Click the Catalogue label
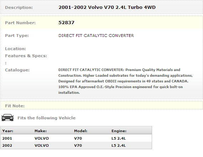Image resolution: width=203 pixels, height=157 pixels. coord(17,70)
